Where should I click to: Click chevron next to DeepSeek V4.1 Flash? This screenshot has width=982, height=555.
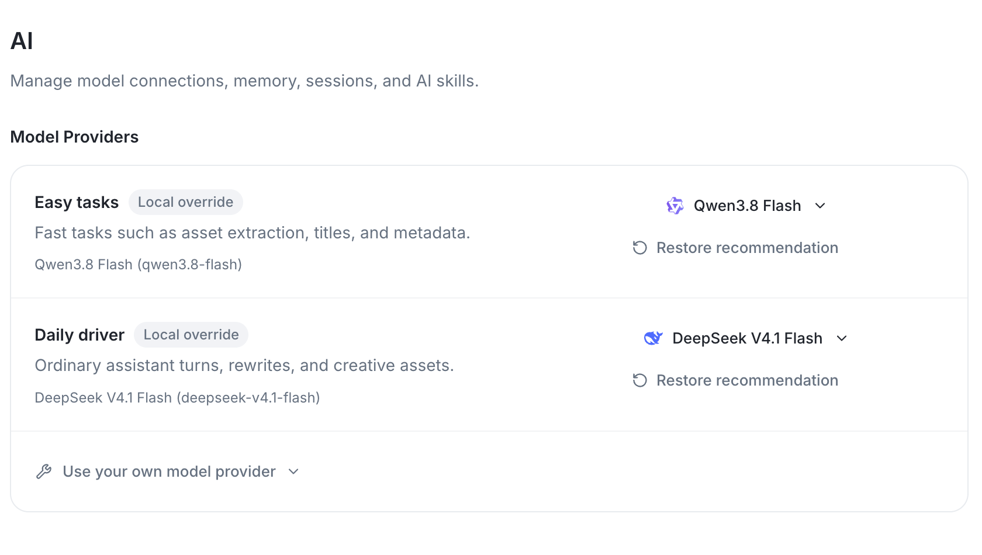[x=842, y=338]
